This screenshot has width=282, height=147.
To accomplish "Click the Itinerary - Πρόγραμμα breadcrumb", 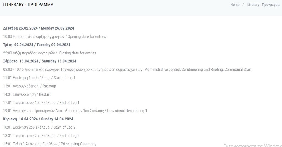I will [x=263, y=5].
